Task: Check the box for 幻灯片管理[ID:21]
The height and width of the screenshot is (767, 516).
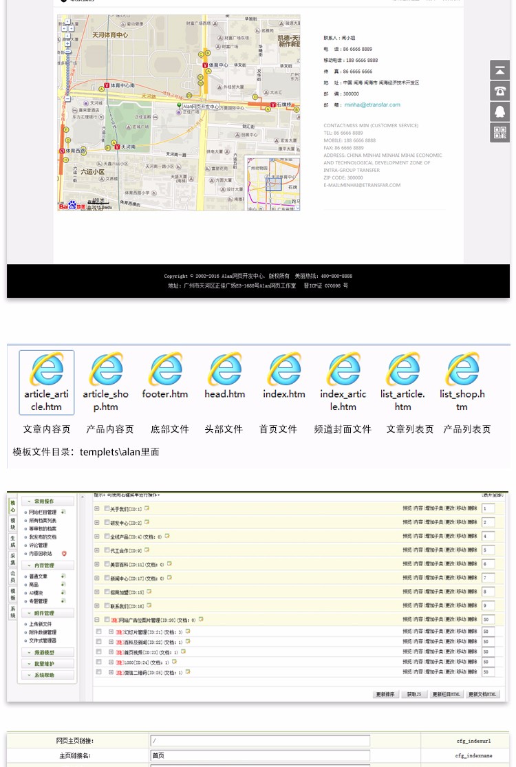Action: pyautogui.click(x=99, y=631)
